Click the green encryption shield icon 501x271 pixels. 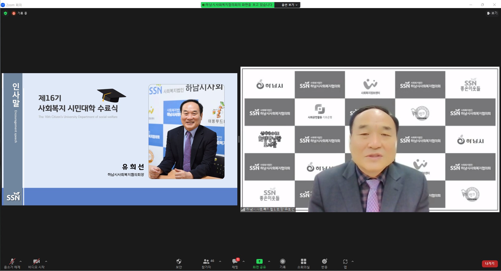(x=5, y=13)
